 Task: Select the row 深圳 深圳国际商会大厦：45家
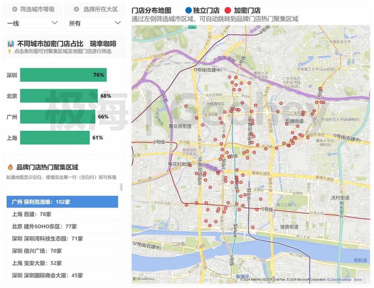[x=62, y=275]
